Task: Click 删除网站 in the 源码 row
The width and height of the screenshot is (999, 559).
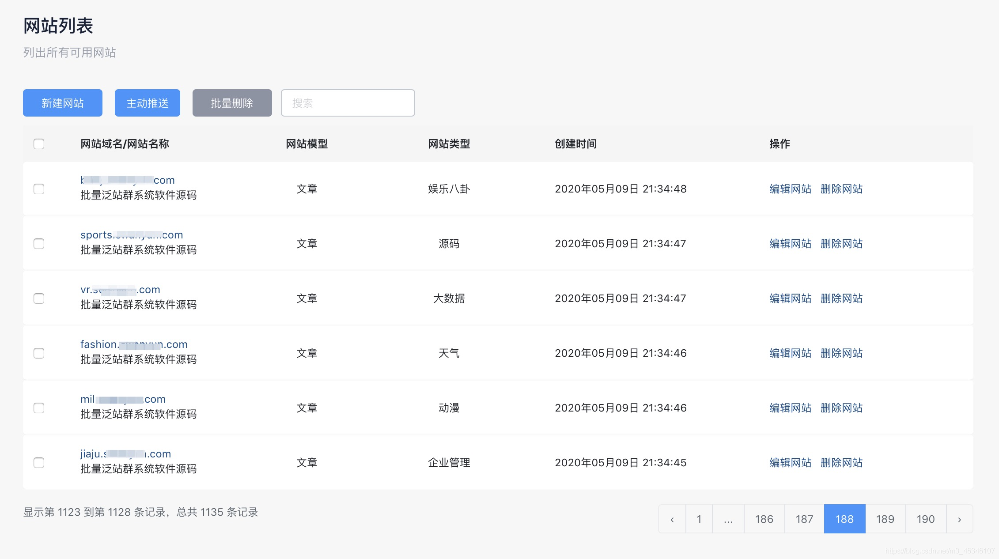Action: [842, 244]
